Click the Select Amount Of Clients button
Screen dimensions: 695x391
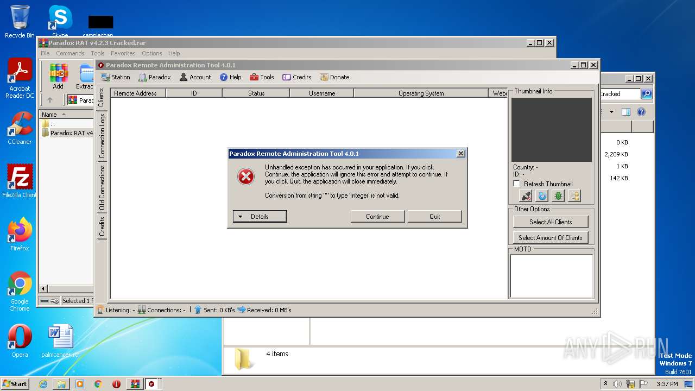point(551,237)
